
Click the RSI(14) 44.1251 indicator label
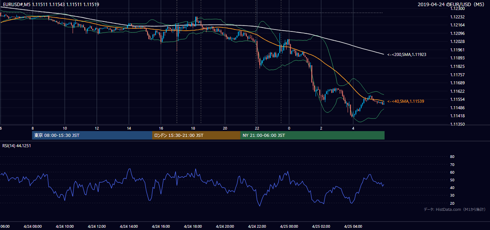tap(16, 146)
